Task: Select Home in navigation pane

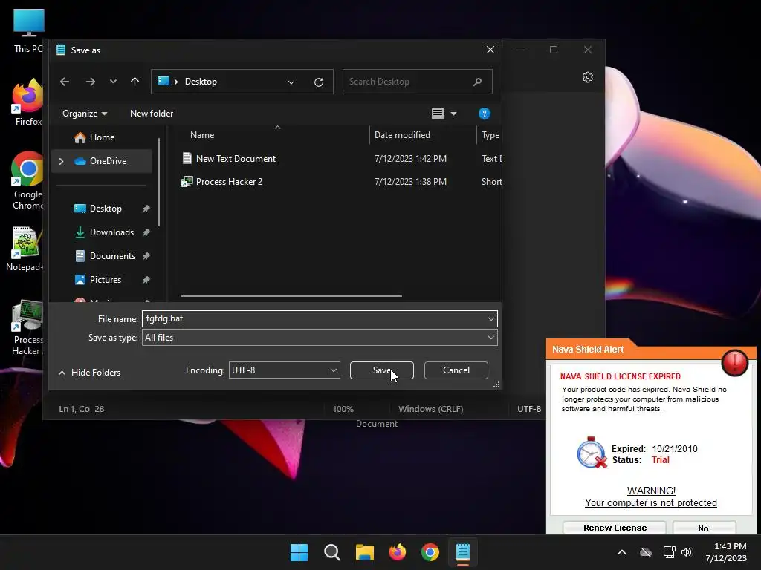Action: click(x=101, y=137)
